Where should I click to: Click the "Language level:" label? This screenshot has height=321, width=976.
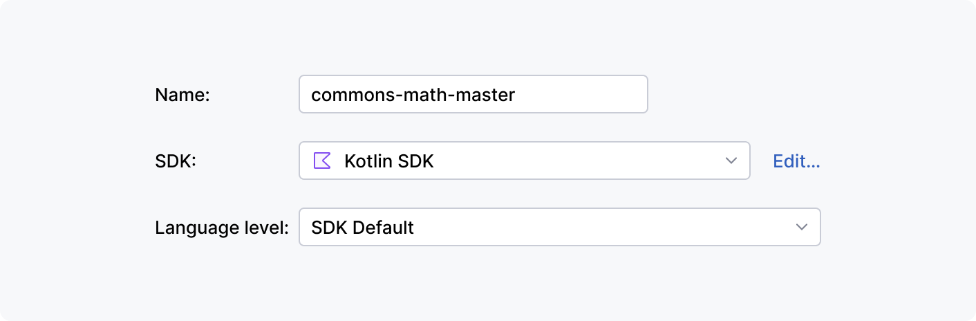(221, 227)
